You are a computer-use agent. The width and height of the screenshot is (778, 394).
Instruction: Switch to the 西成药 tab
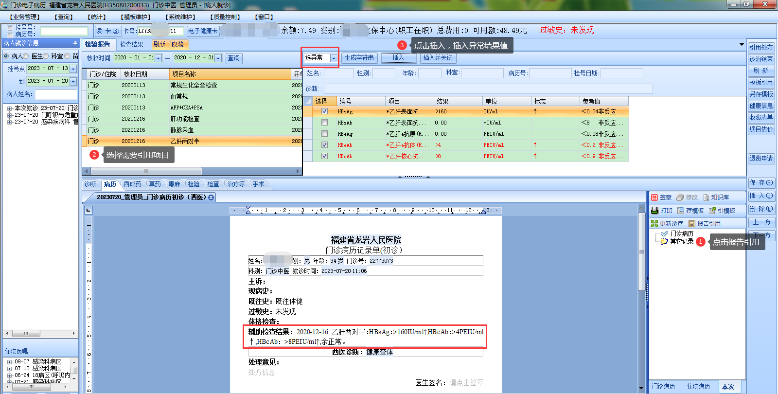[x=132, y=184]
